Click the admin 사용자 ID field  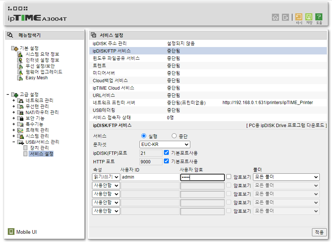click(150, 177)
